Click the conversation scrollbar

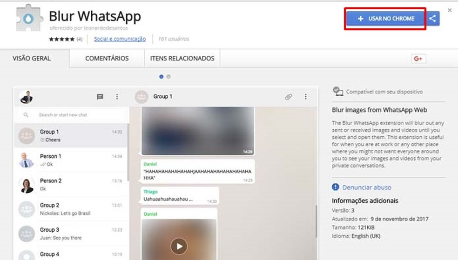(316, 221)
